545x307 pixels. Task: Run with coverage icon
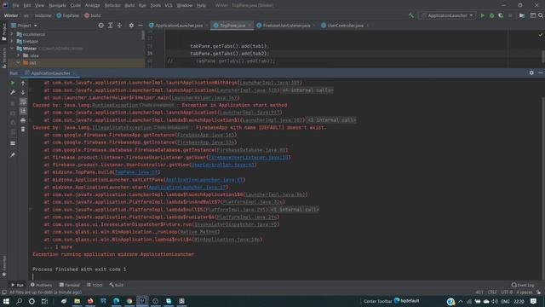tap(501, 15)
